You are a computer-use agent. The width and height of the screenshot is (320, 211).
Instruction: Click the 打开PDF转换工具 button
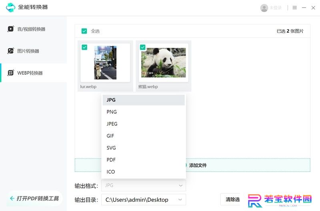34,198
